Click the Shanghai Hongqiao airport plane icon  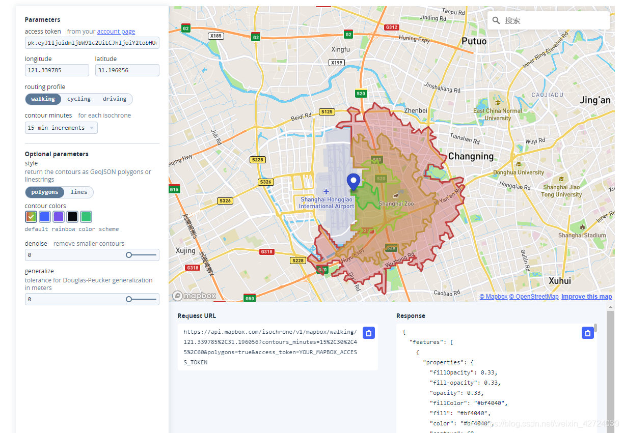326,191
